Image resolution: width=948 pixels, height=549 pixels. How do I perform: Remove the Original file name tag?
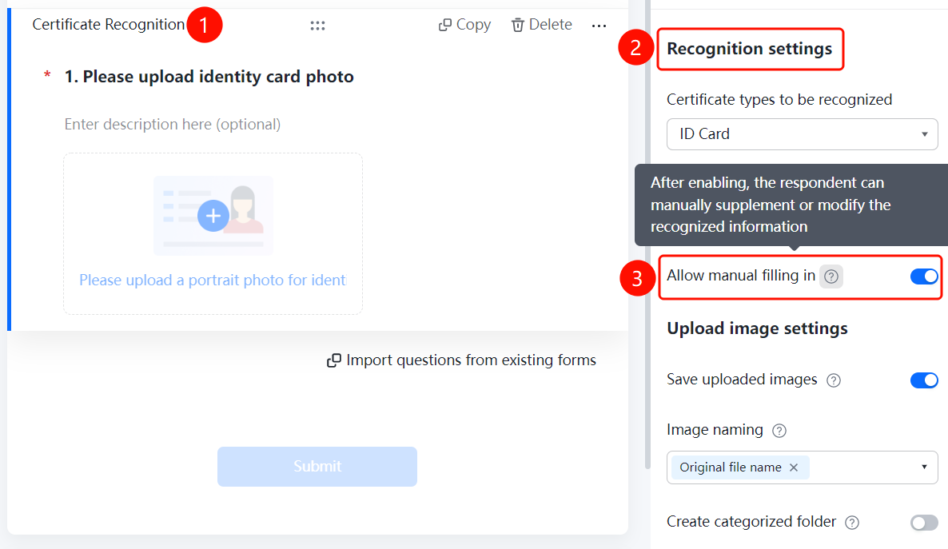794,467
